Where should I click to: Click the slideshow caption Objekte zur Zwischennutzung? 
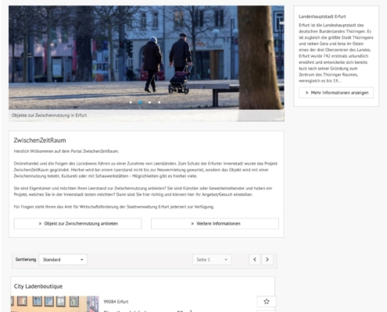49,115
